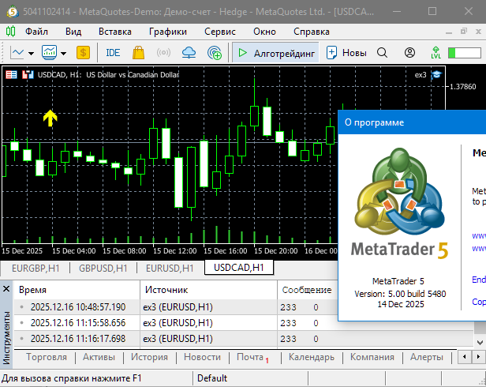
Task: Open the cloud VPS hosting icon
Action: point(189,53)
